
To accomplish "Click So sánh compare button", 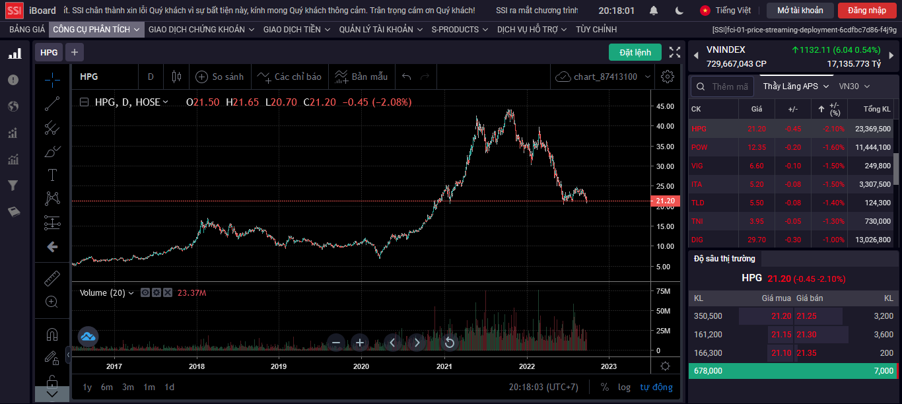I will (220, 77).
